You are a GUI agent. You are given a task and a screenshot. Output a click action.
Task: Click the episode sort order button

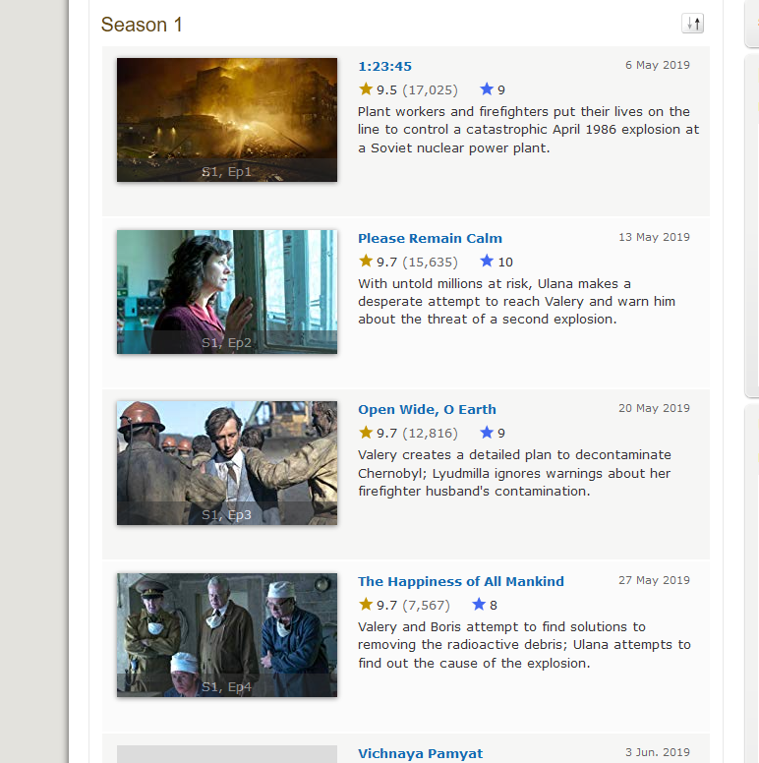point(693,24)
